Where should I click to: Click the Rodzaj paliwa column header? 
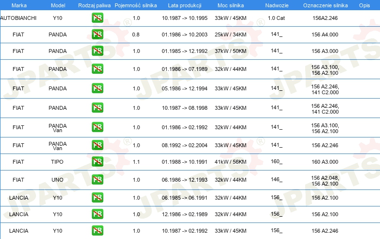[94, 5]
